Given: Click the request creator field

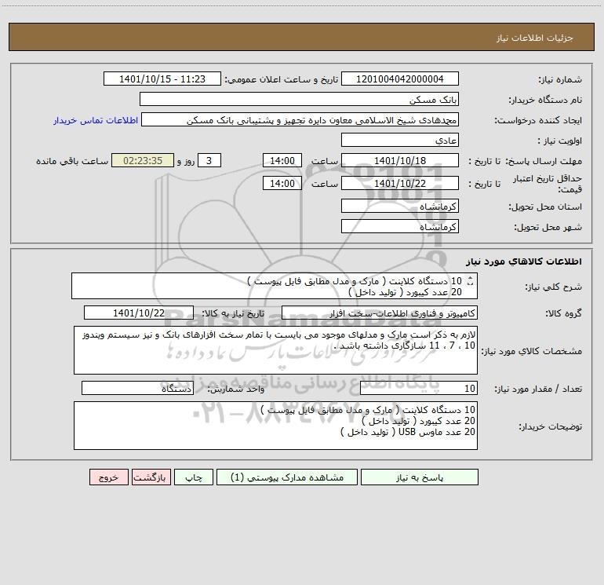Looking at the screenshot, I should (300, 119).
